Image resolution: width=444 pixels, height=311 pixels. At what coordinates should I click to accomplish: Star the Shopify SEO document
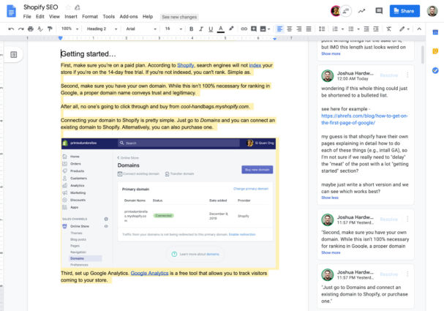pos(67,7)
